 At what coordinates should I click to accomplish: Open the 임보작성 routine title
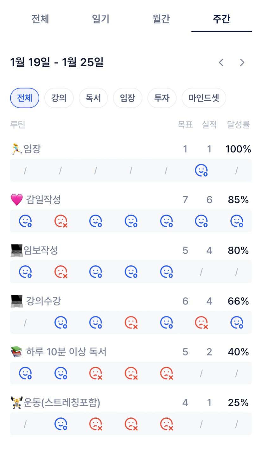[41, 250]
